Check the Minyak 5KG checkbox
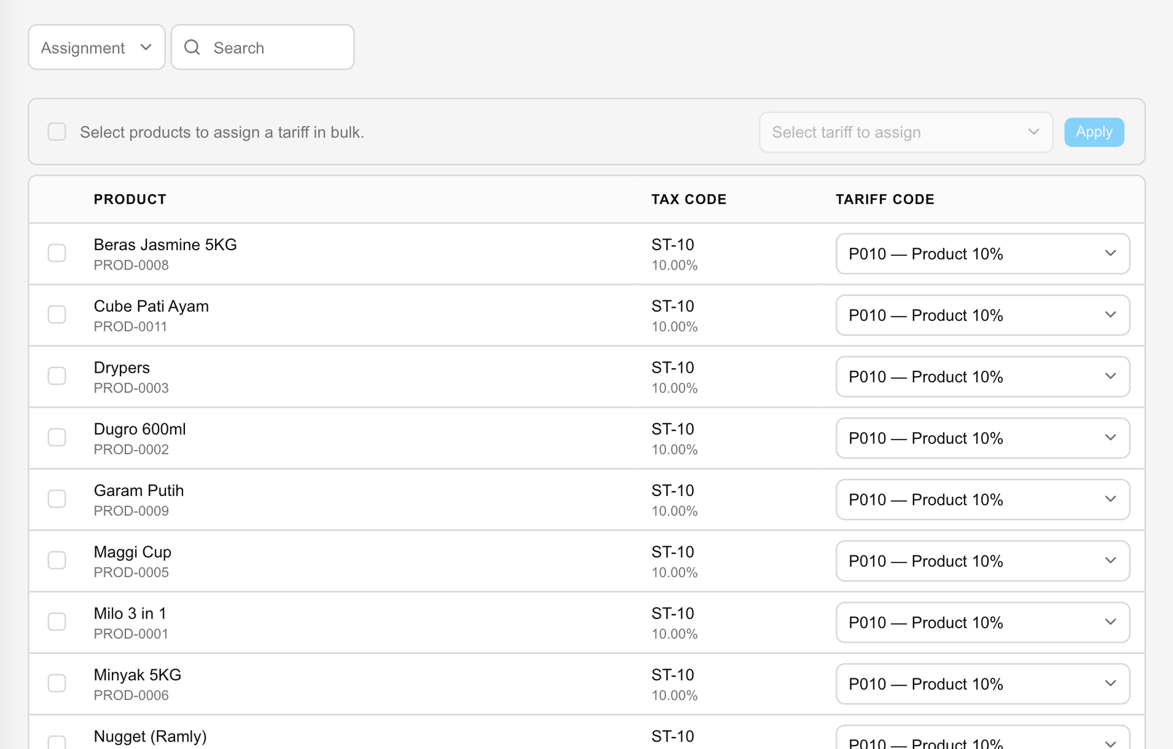Image resolution: width=1173 pixels, height=749 pixels. point(56,683)
